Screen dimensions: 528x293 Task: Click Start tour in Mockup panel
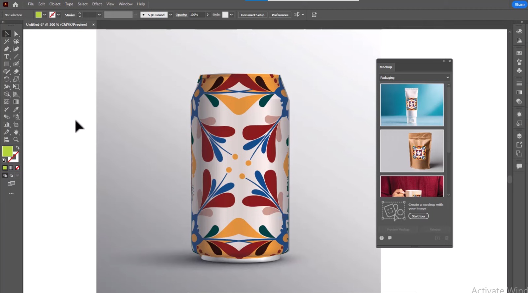click(418, 216)
